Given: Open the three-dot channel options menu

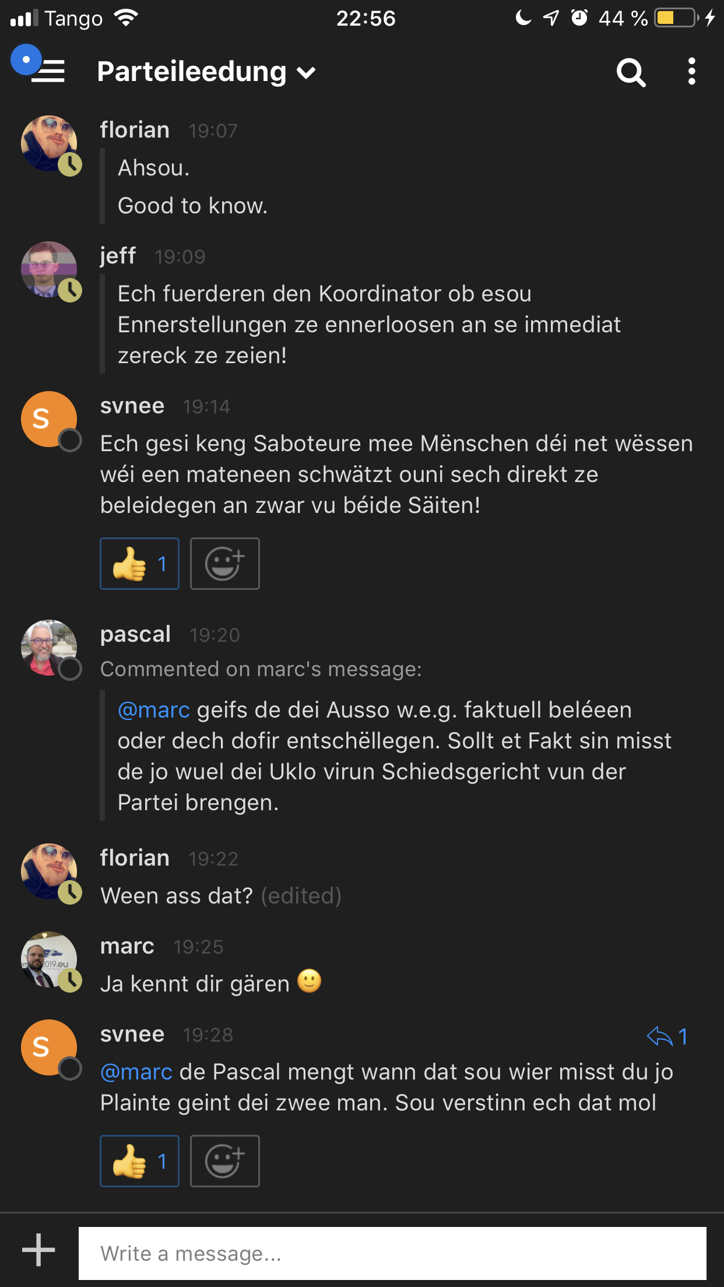Looking at the screenshot, I should 691,71.
